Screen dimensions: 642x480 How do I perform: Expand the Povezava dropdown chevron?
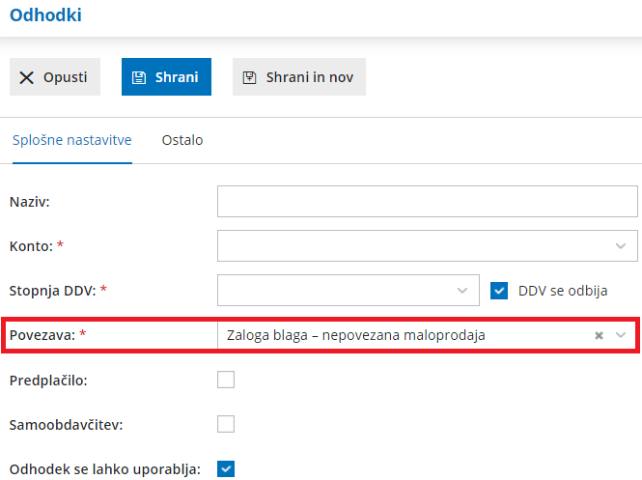click(621, 335)
